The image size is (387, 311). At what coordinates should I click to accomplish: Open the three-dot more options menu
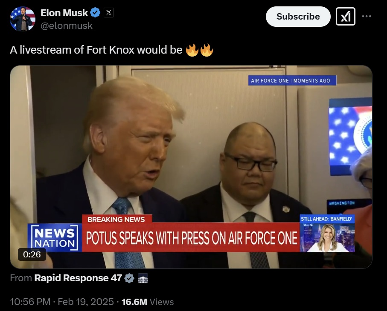367,17
